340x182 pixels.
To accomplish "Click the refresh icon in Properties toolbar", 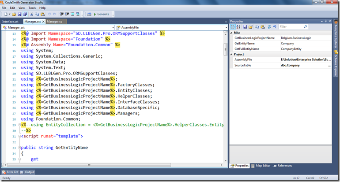I will (269, 27).
